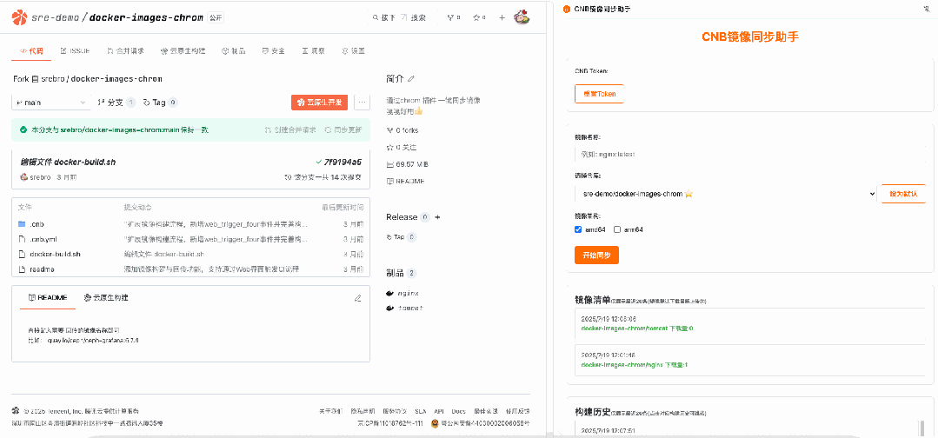Open the SLA footer link
This screenshot has height=438, width=938.
pos(421,411)
